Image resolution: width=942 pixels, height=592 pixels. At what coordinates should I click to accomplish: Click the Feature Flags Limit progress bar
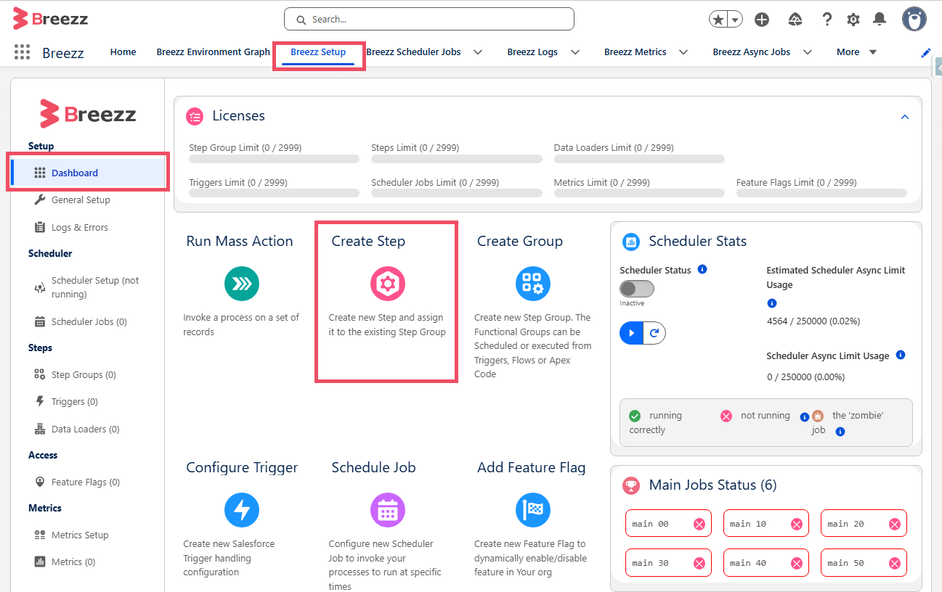(x=821, y=193)
